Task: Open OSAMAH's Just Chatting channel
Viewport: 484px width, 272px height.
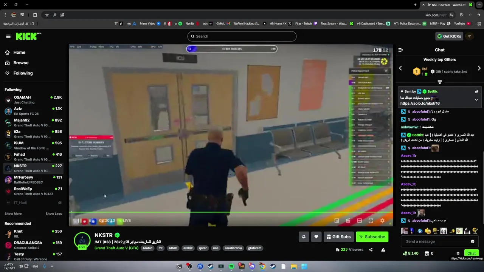Action: [x=33, y=100]
